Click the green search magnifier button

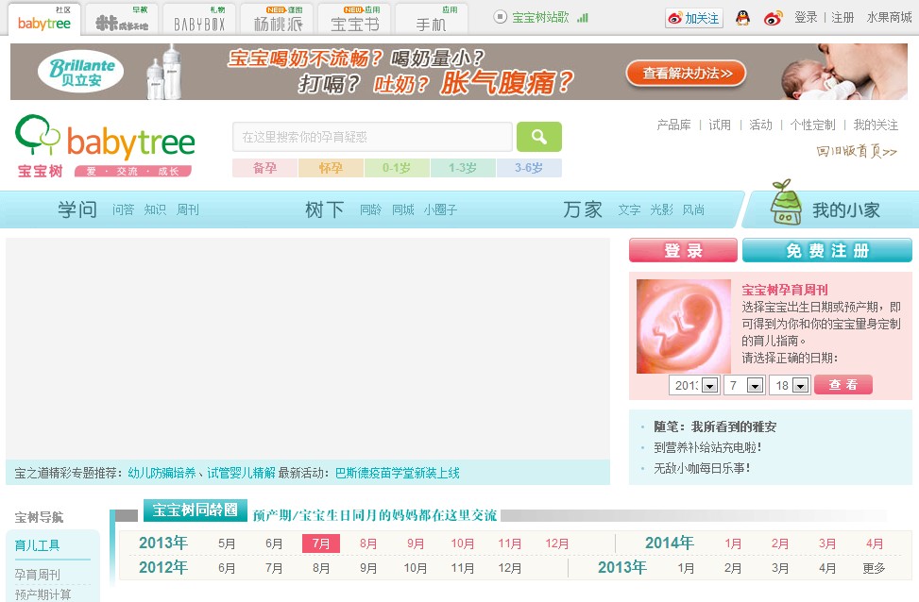(538, 137)
